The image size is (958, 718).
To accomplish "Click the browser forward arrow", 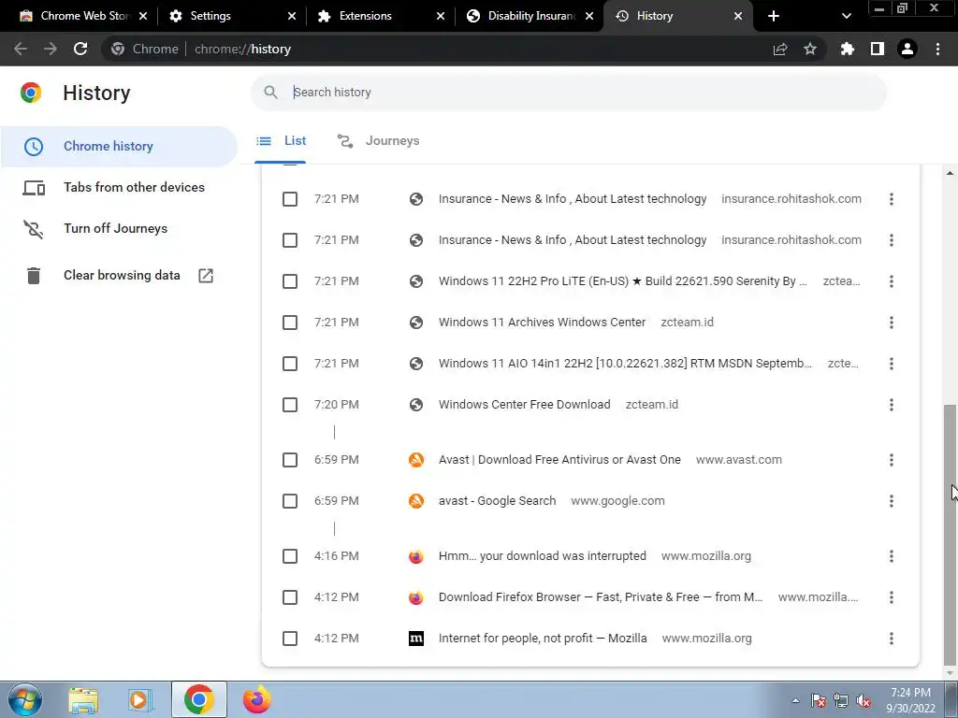I will coord(51,49).
